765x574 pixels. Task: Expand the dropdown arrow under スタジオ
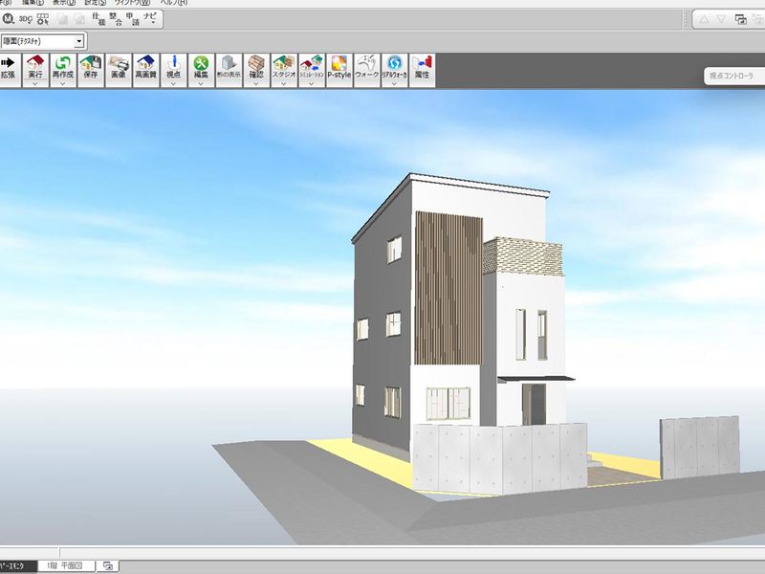[284, 83]
